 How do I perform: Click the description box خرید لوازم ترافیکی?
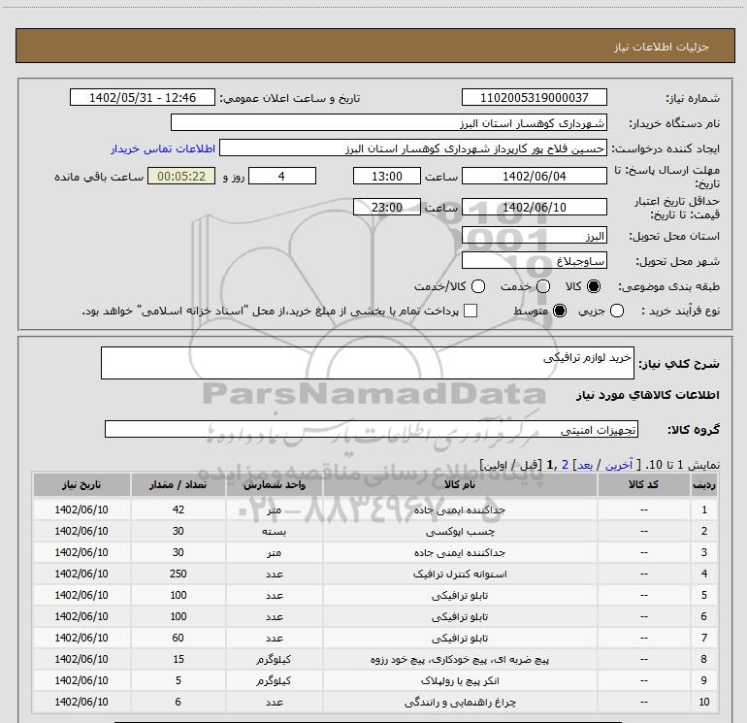(x=368, y=363)
